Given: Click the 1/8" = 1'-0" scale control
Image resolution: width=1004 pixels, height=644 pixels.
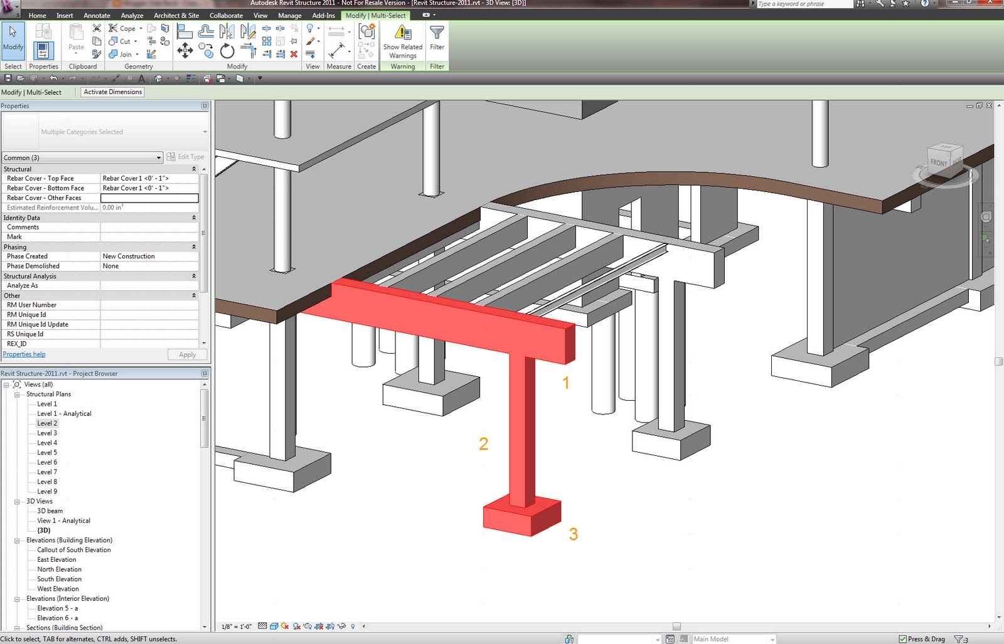Looking at the screenshot, I should (235, 626).
